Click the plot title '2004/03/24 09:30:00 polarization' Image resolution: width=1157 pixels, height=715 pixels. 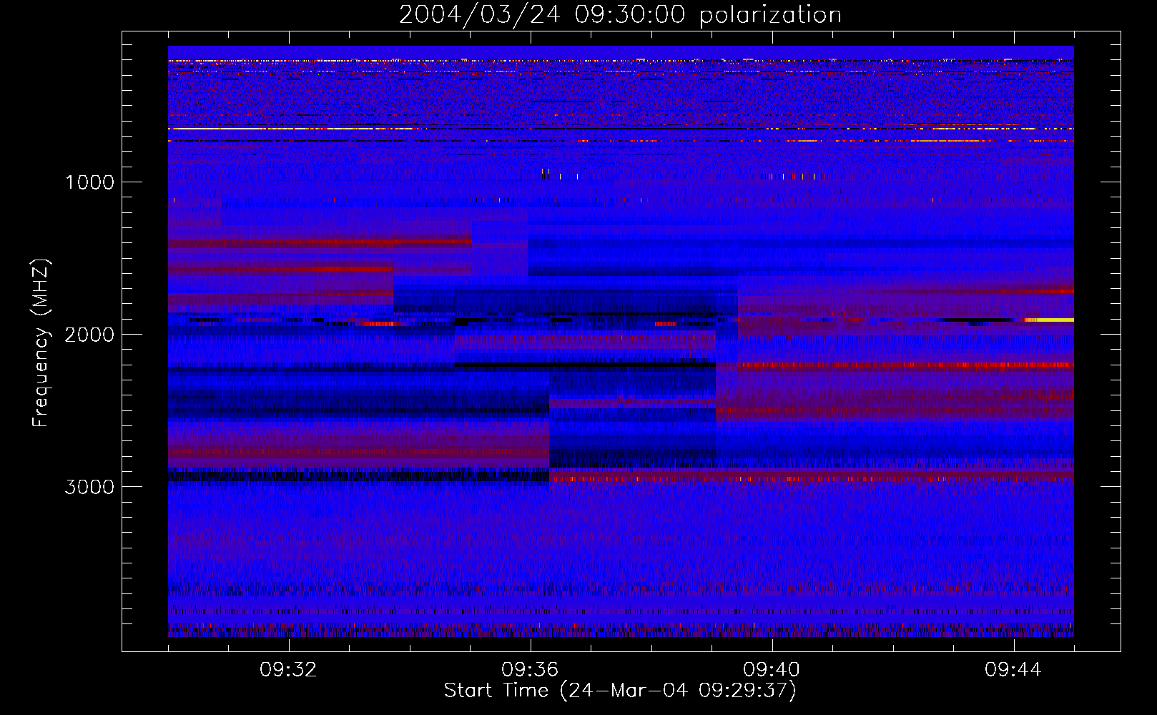click(x=620, y=15)
